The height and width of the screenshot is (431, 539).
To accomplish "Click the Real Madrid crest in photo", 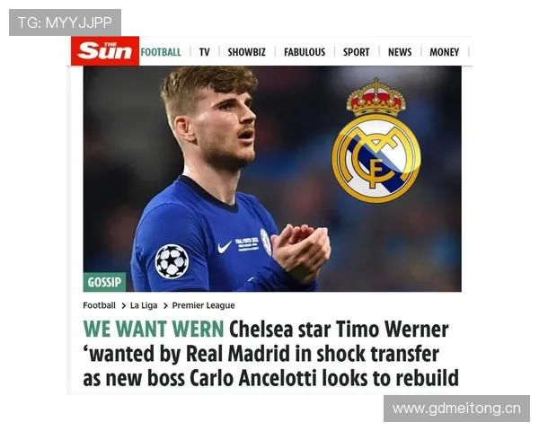I will 376,140.
